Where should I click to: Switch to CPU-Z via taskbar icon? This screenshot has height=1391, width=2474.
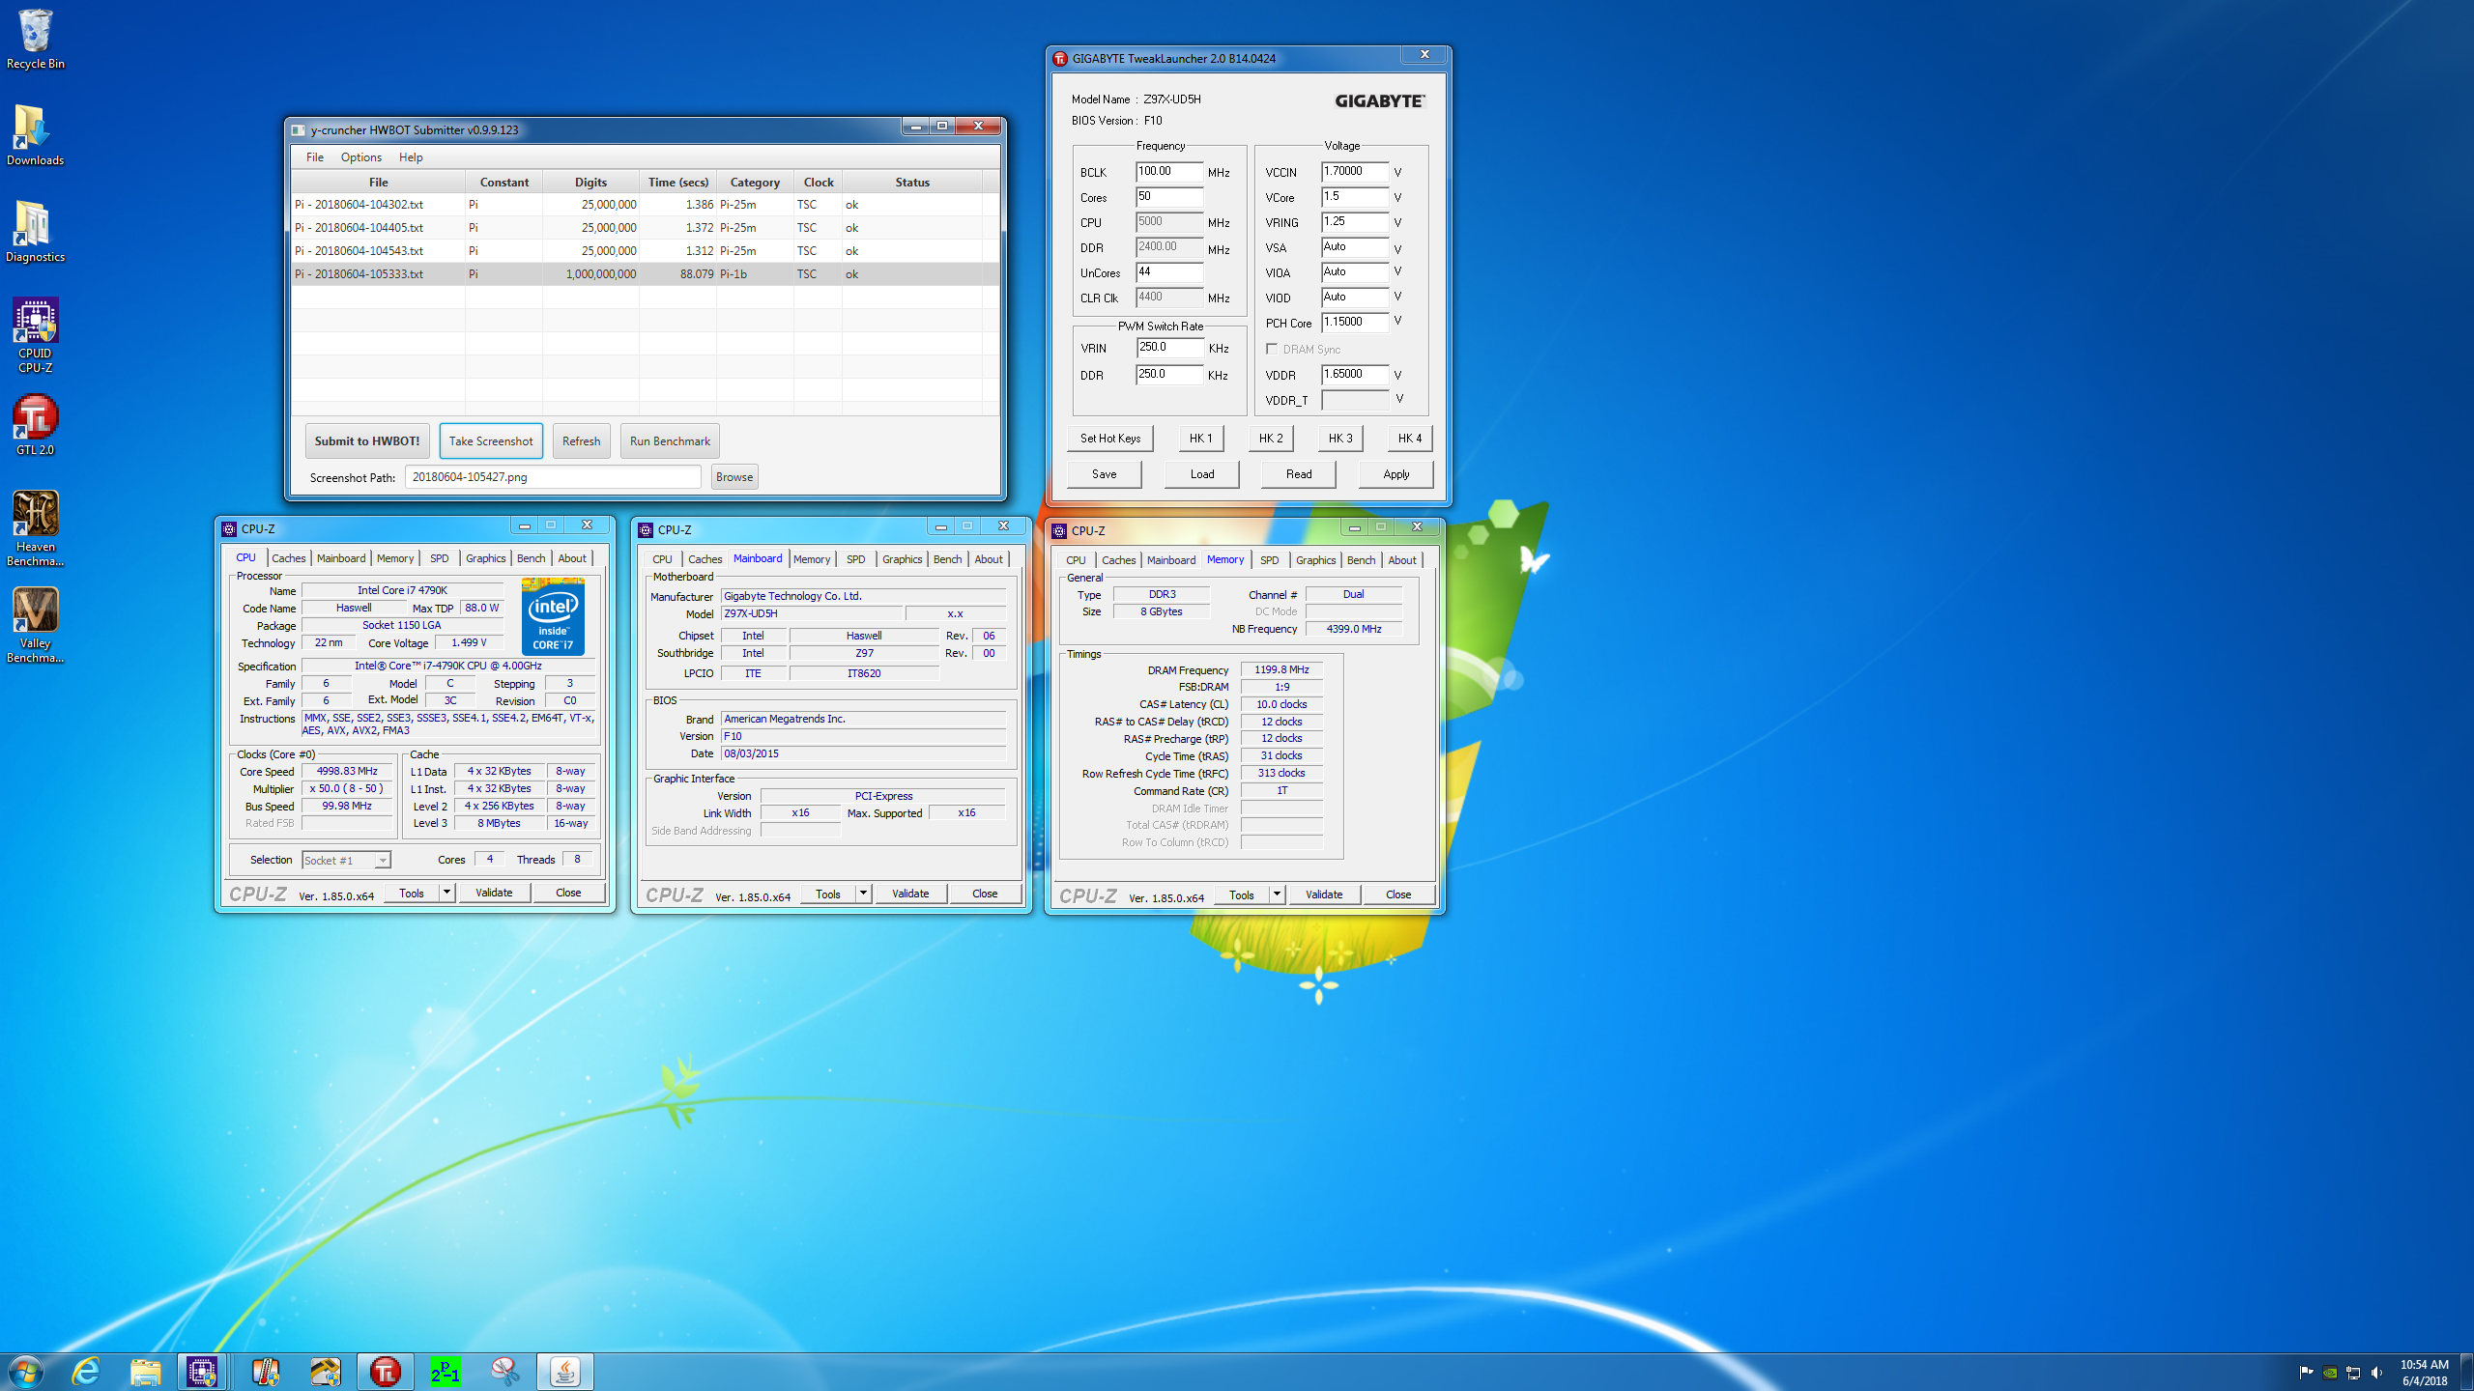(202, 1372)
